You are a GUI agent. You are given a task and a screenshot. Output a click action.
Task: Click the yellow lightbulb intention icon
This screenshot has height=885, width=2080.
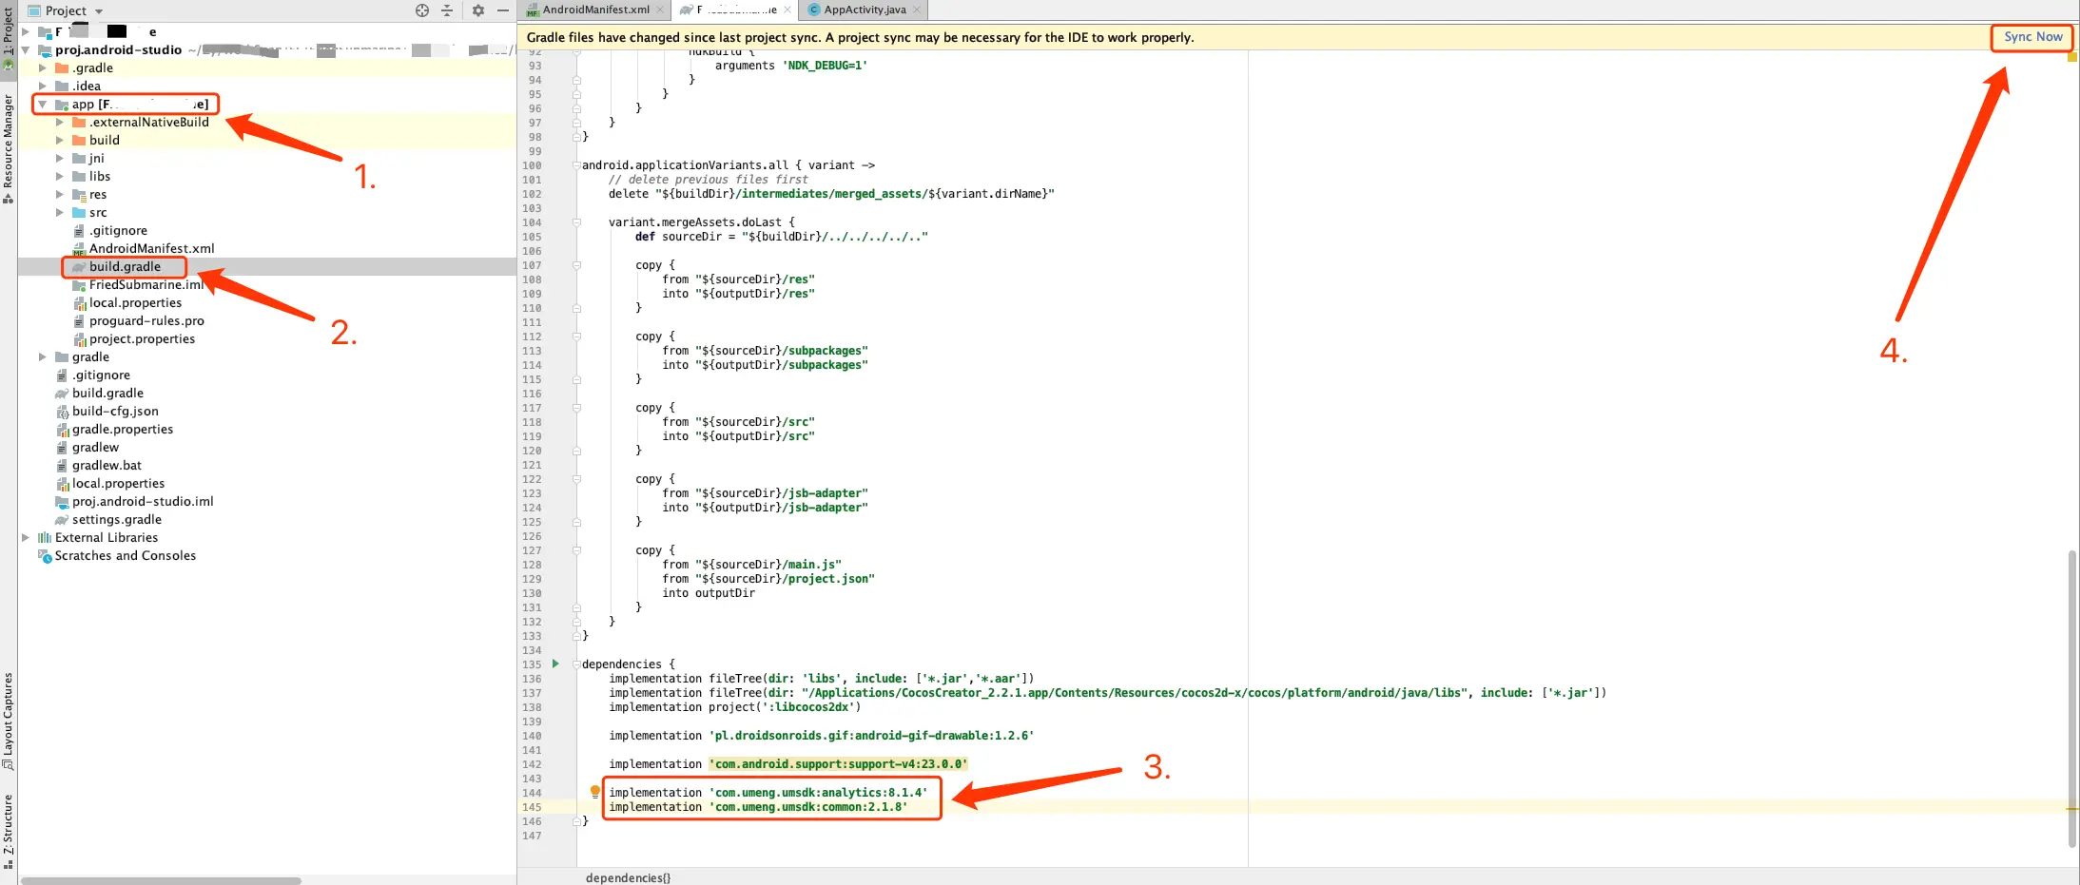click(595, 791)
